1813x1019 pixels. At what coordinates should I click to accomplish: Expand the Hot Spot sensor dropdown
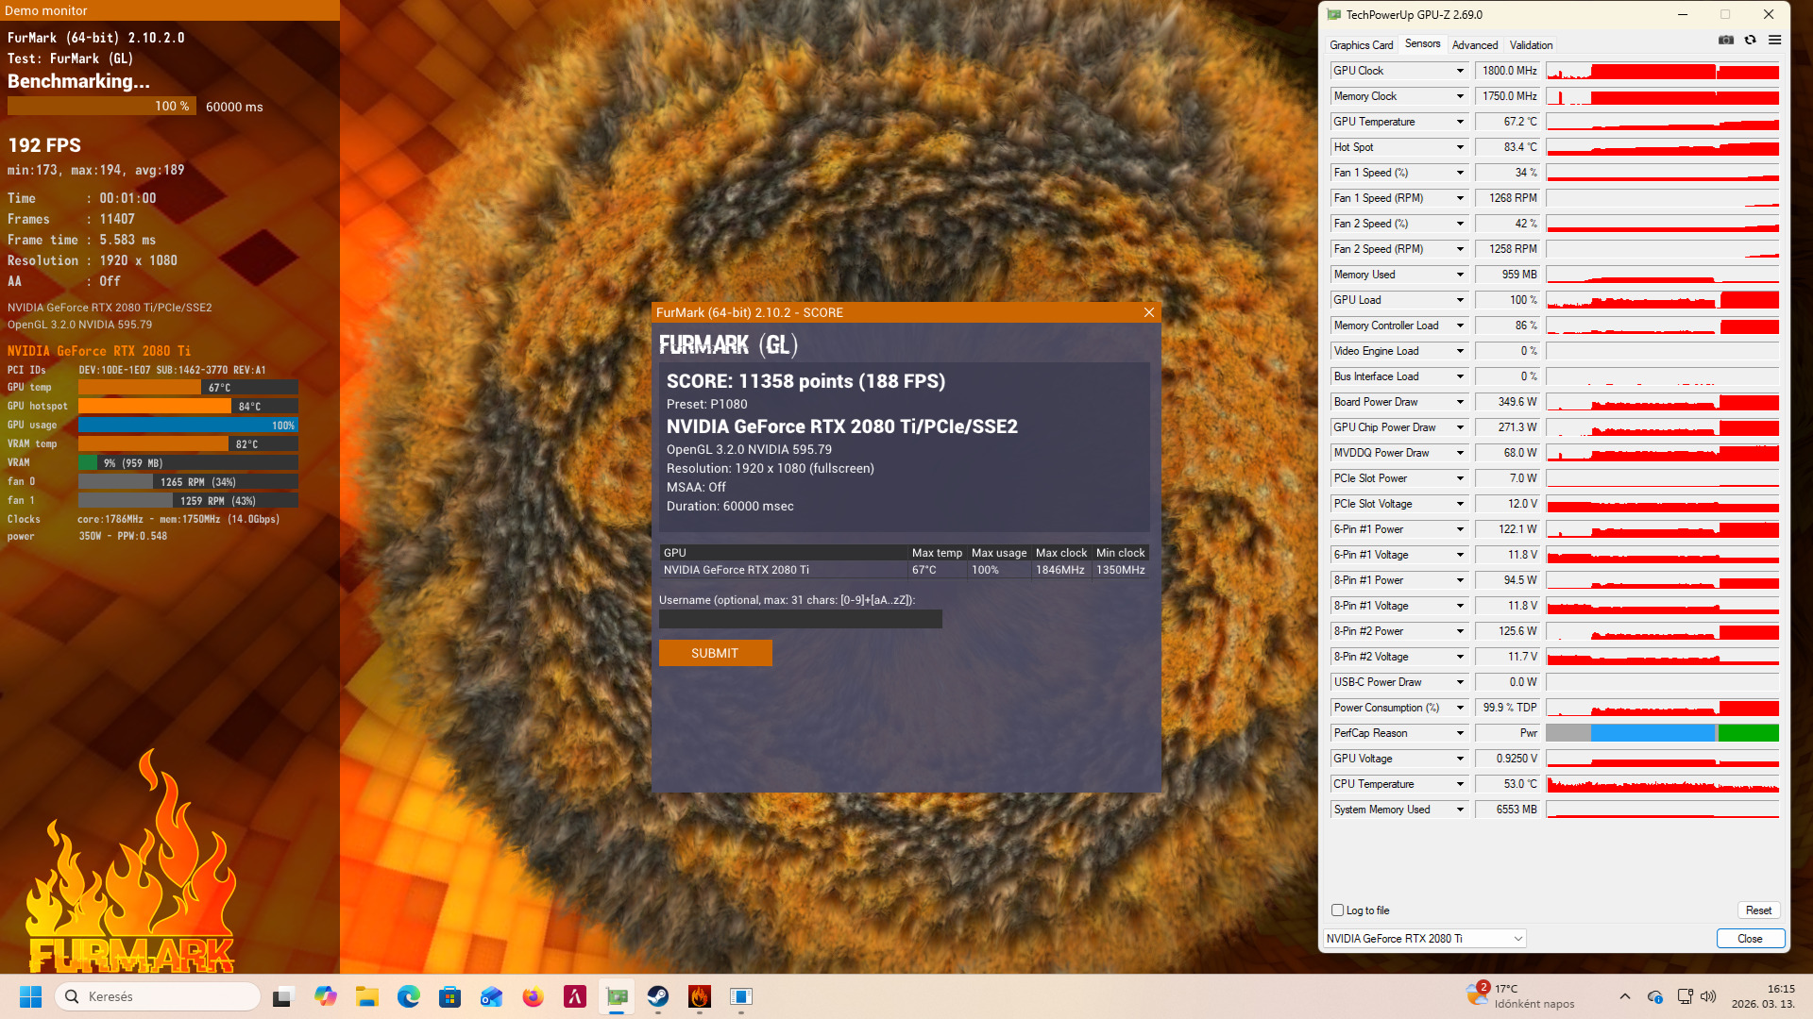[1460, 147]
